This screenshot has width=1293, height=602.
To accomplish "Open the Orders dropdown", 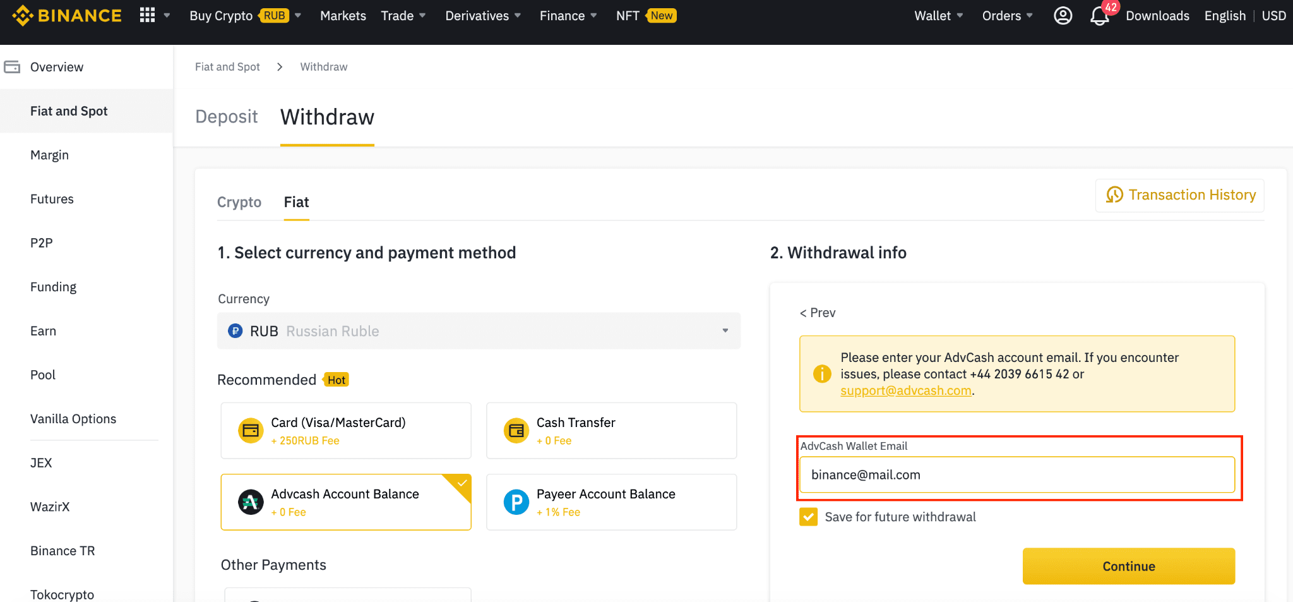I will (1007, 16).
